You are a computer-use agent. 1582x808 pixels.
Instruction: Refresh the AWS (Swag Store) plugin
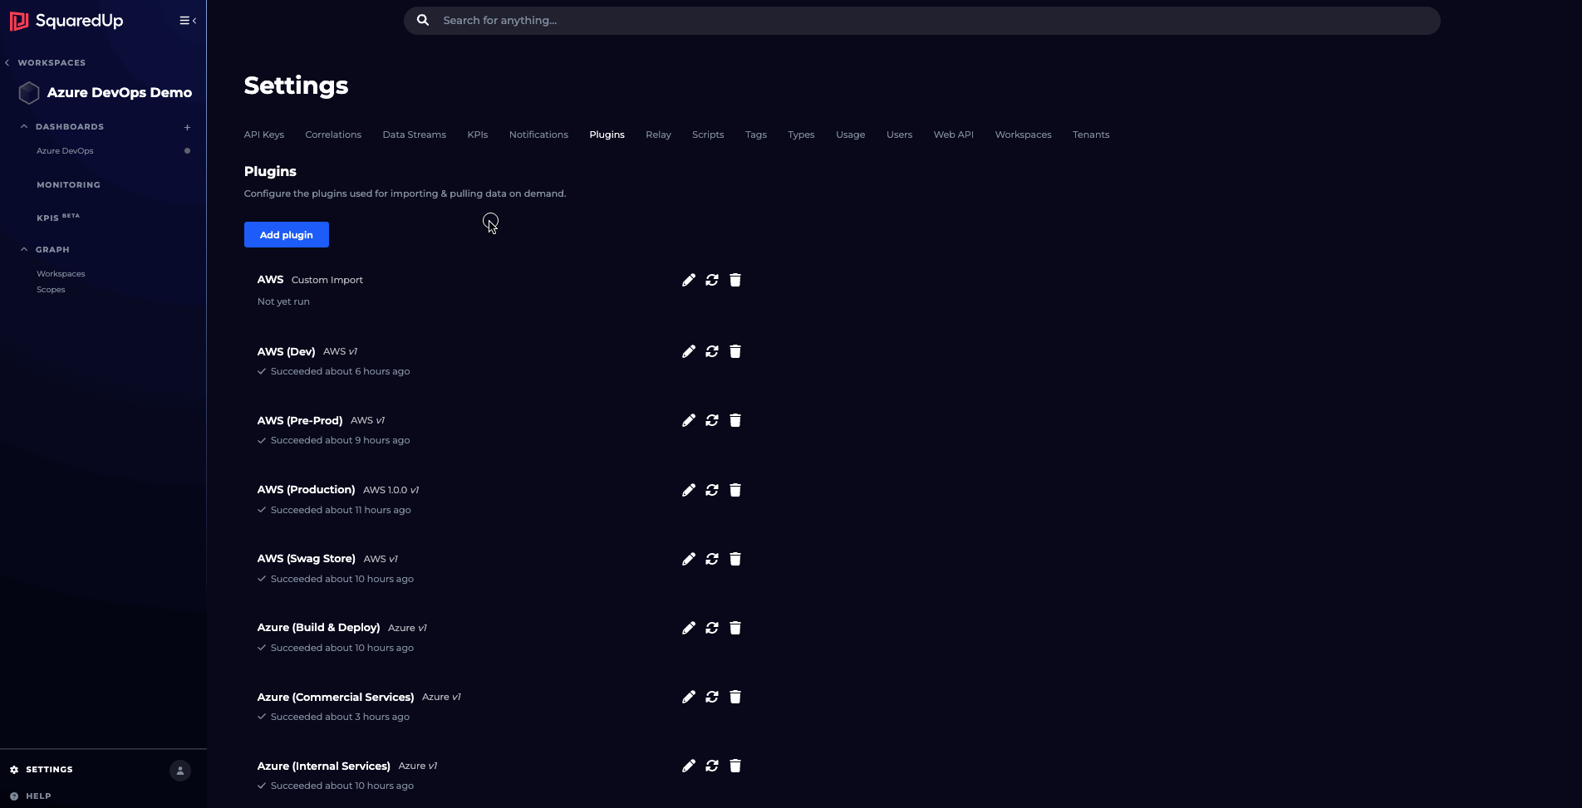712,559
